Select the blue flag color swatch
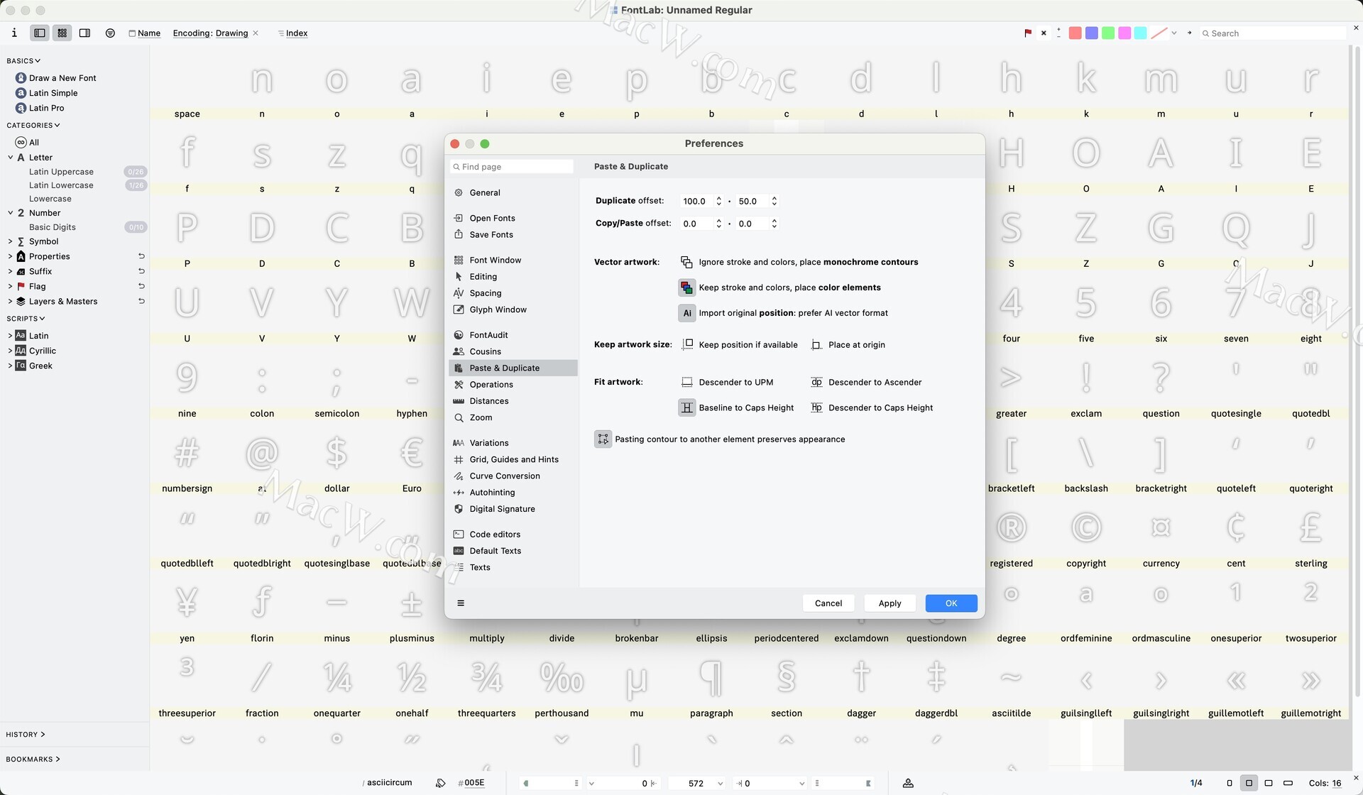Viewport: 1363px width, 795px height. point(1092,33)
